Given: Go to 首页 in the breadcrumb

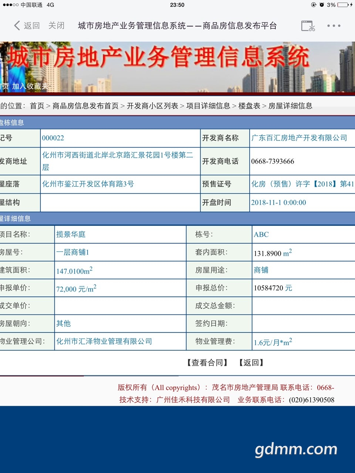Looking at the screenshot, I should point(37,106).
